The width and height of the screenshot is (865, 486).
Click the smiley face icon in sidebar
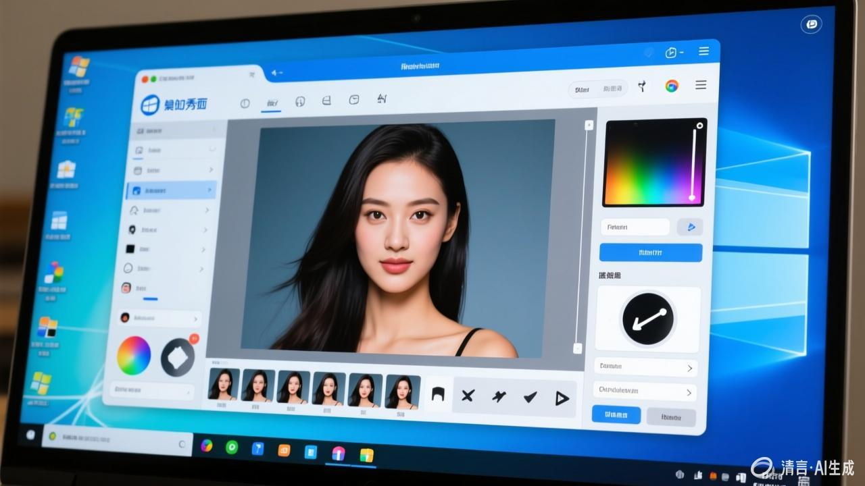coord(128,268)
